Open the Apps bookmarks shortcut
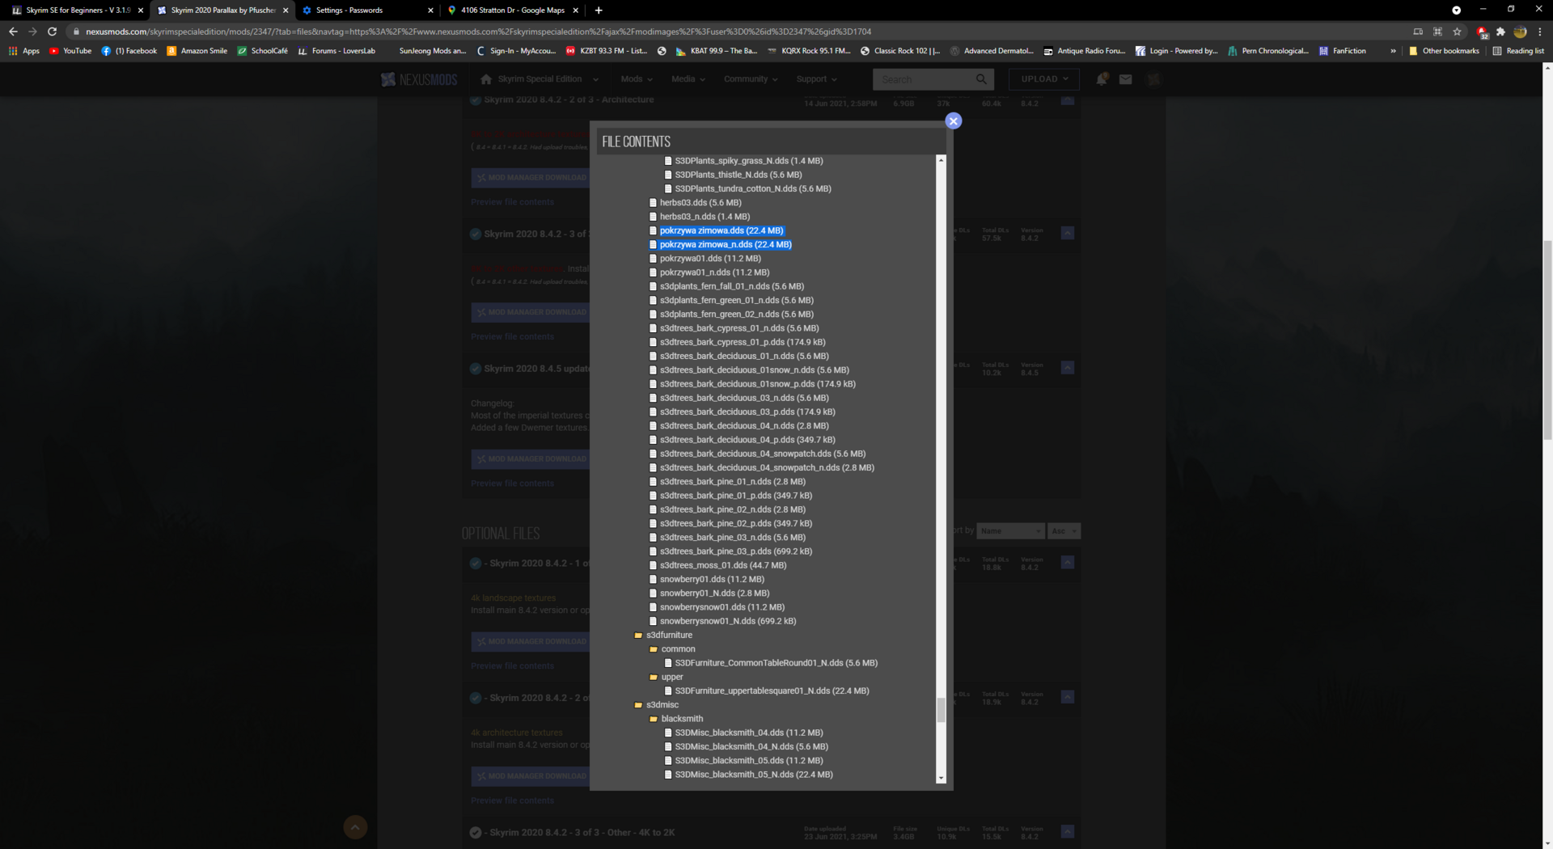The image size is (1553, 849). (x=24, y=51)
